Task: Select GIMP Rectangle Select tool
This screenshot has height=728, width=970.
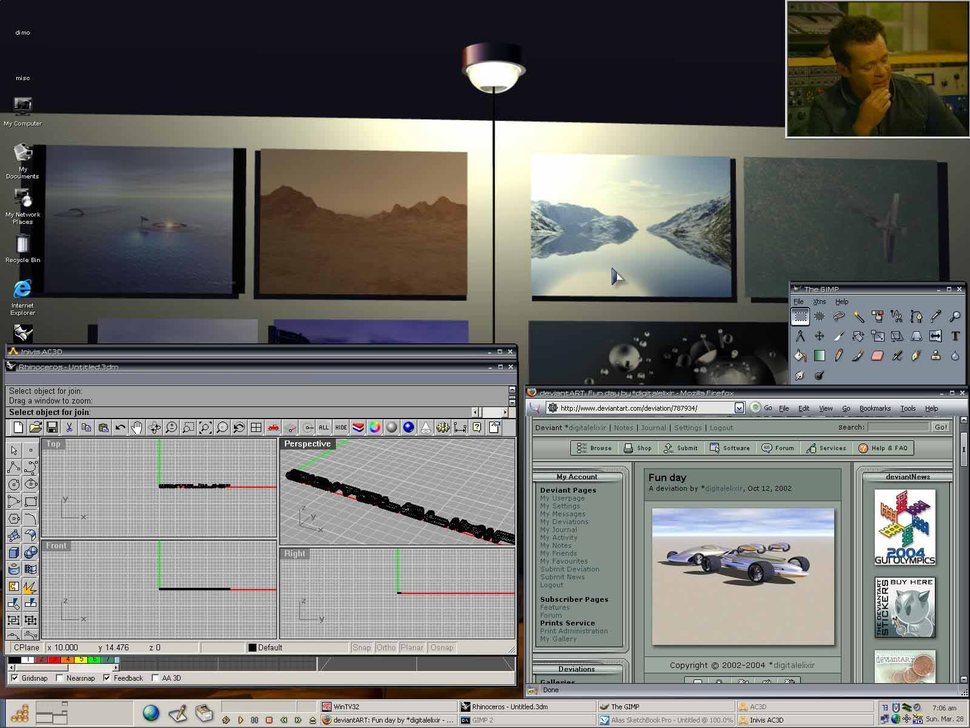Action: pos(800,317)
